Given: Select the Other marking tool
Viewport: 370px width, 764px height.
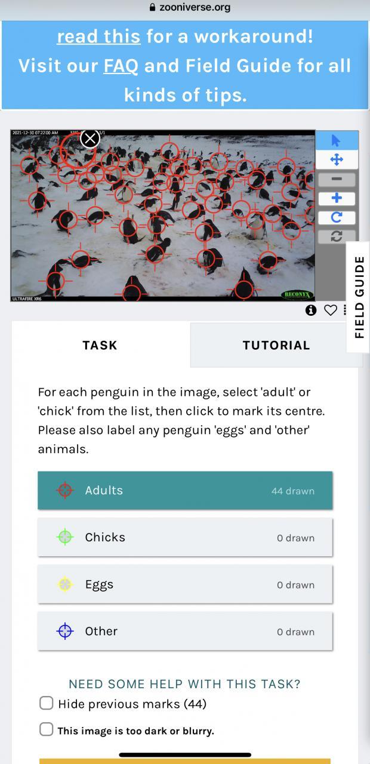Looking at the screenshot, I should pyautogui.click(x=185, y=631).
